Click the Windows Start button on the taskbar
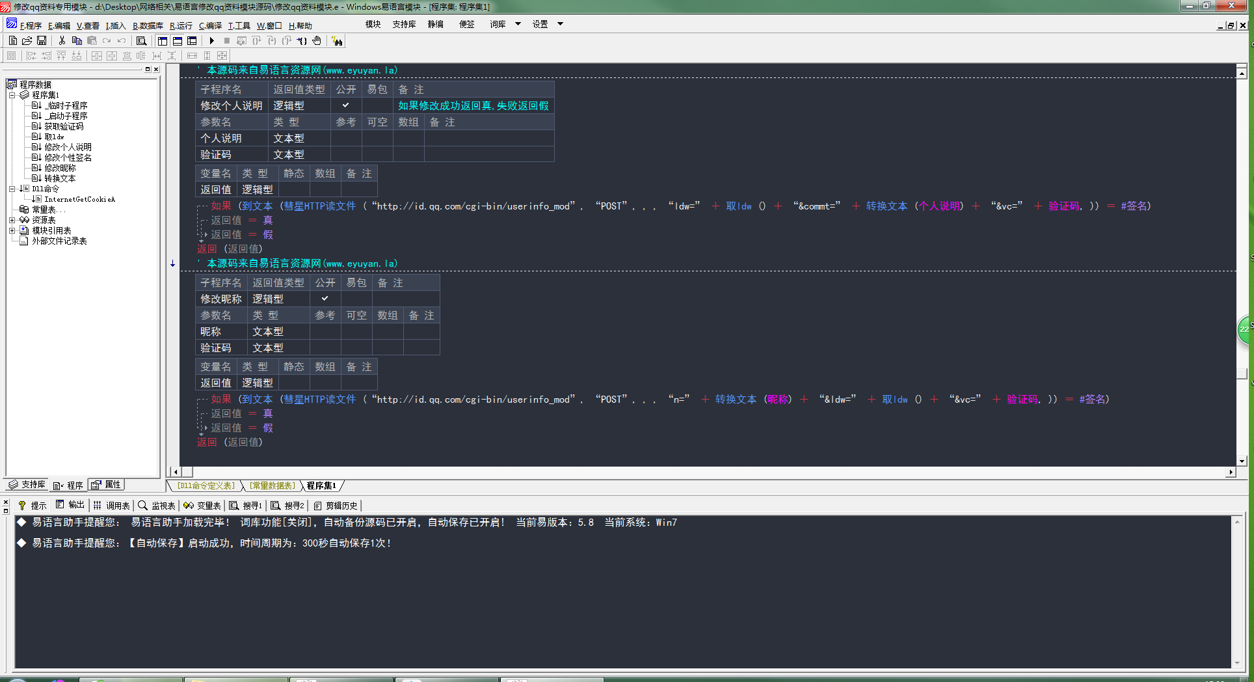1254x682 pixels. (18, 680)
